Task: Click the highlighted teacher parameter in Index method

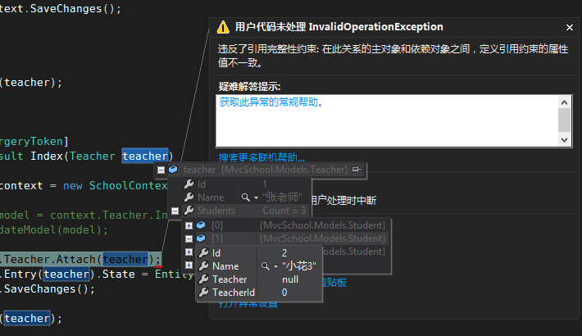Action: (x=145, y=157)
